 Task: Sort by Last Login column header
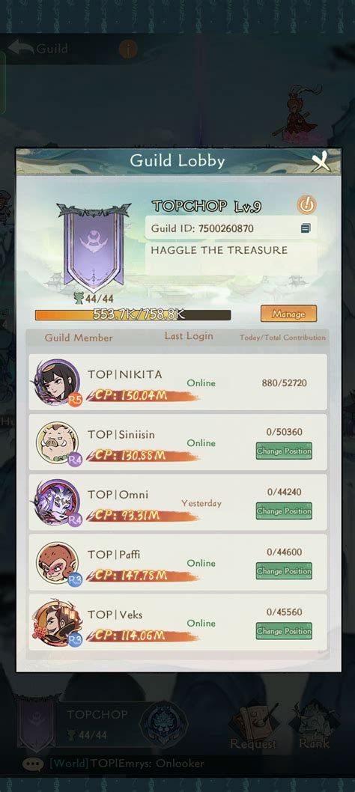pos(189,336)
